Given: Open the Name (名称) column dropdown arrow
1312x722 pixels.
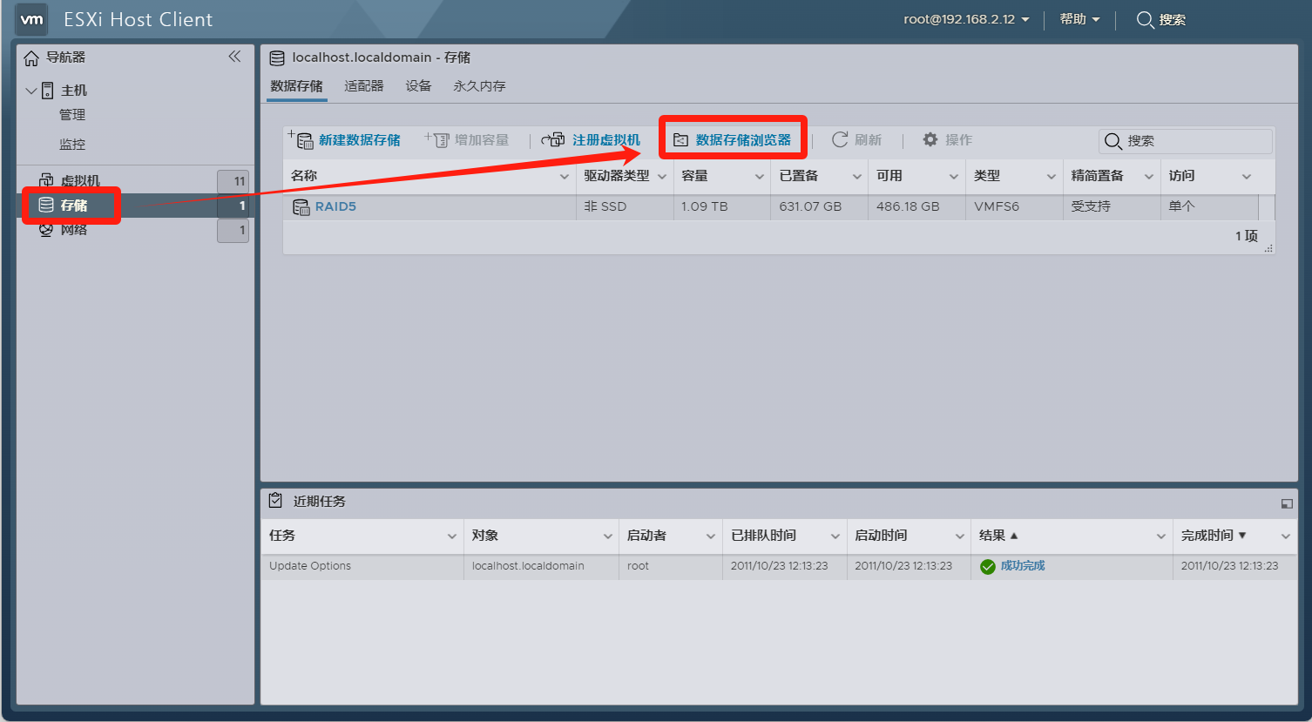Looking at the screenshot, I should (x=564, y=177).
